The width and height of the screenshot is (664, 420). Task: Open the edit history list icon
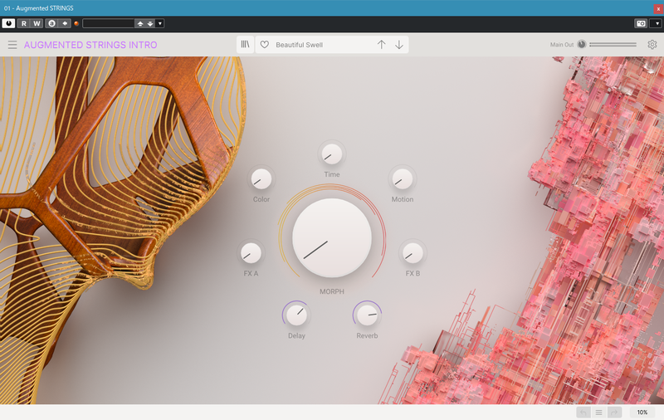[598, 412]
